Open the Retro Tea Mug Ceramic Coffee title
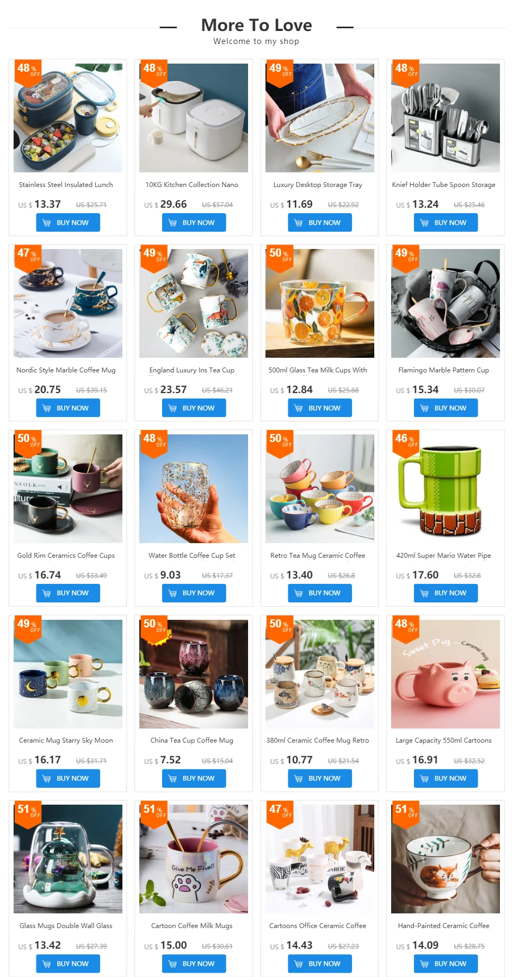 tap(318, 556)
